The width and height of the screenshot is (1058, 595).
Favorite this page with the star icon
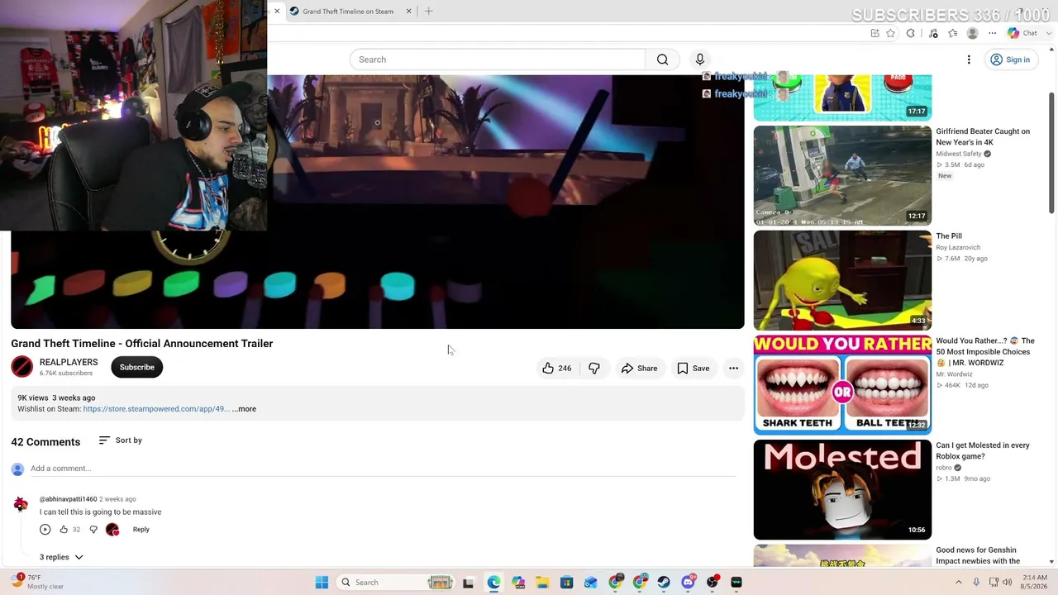(890, 33)
